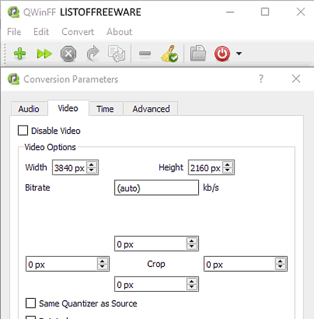The width and height of the screenshot is (314, 319).
Task: Close the QWinFF main window
Action: click(301, 12)
